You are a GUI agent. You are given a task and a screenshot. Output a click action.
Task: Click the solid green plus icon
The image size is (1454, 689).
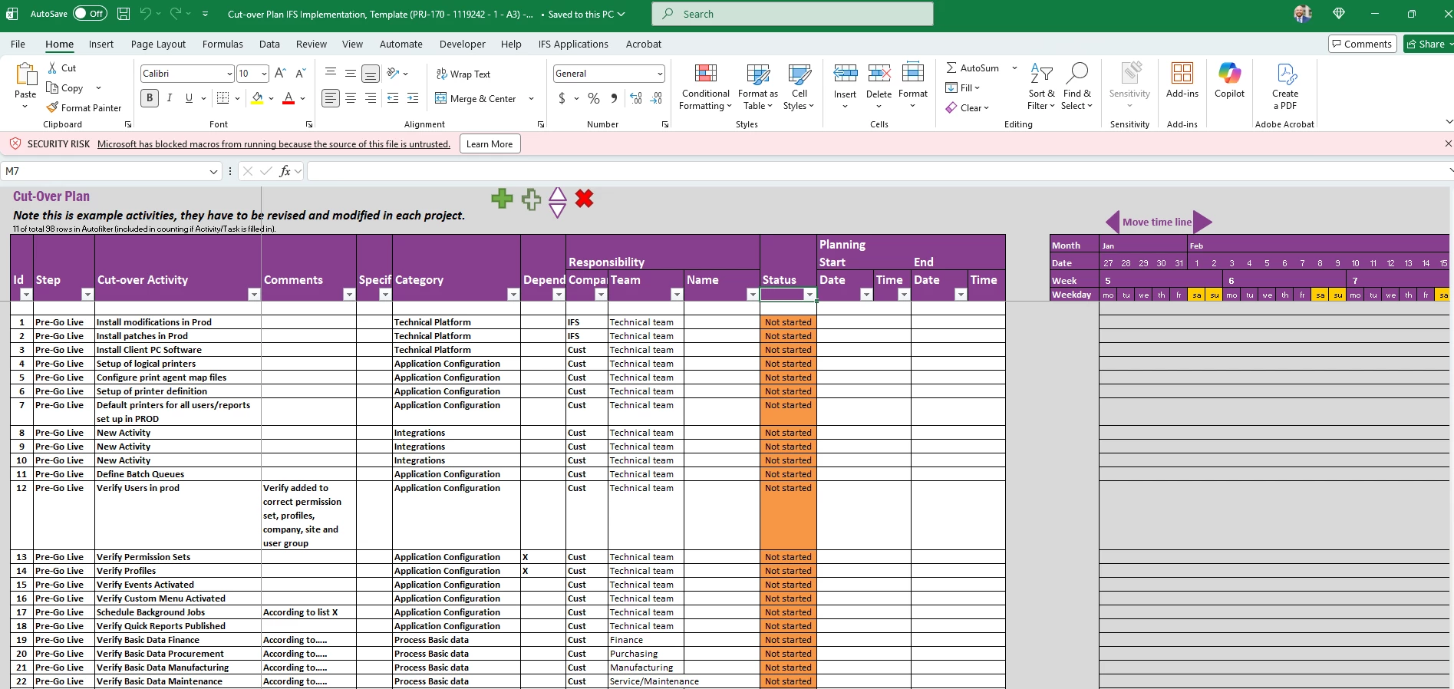(x=502, y=199)
